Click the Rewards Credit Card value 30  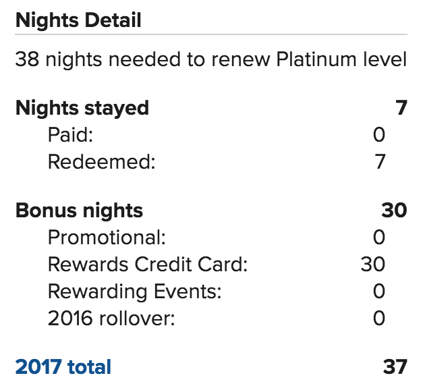tap(373, 265)
